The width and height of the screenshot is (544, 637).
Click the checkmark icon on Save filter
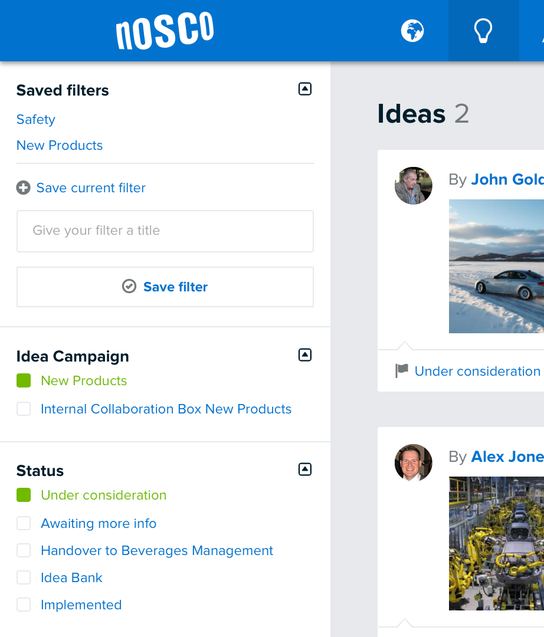(x=129, y=287)
